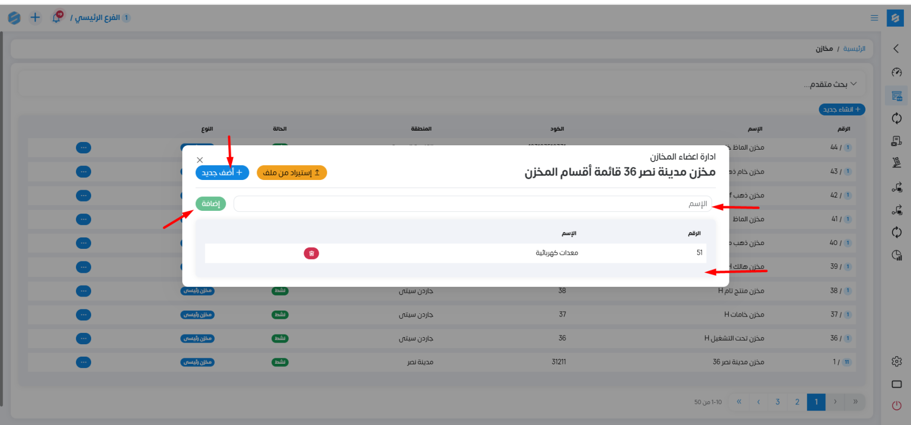Focus the الإسم name input field

(472, 204)
